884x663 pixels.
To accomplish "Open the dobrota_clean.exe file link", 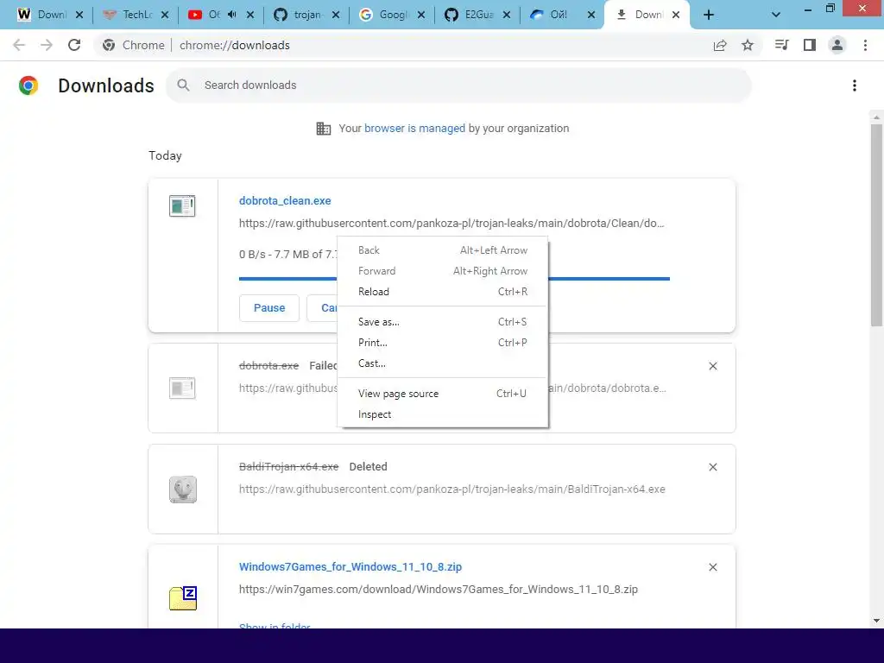I will [285, 200].
